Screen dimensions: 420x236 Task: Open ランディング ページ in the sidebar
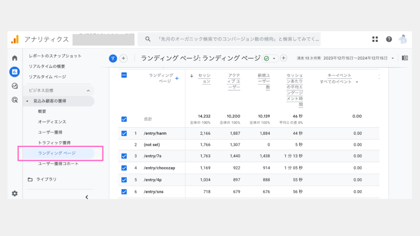pyautogui.click(x=57, y=153)
